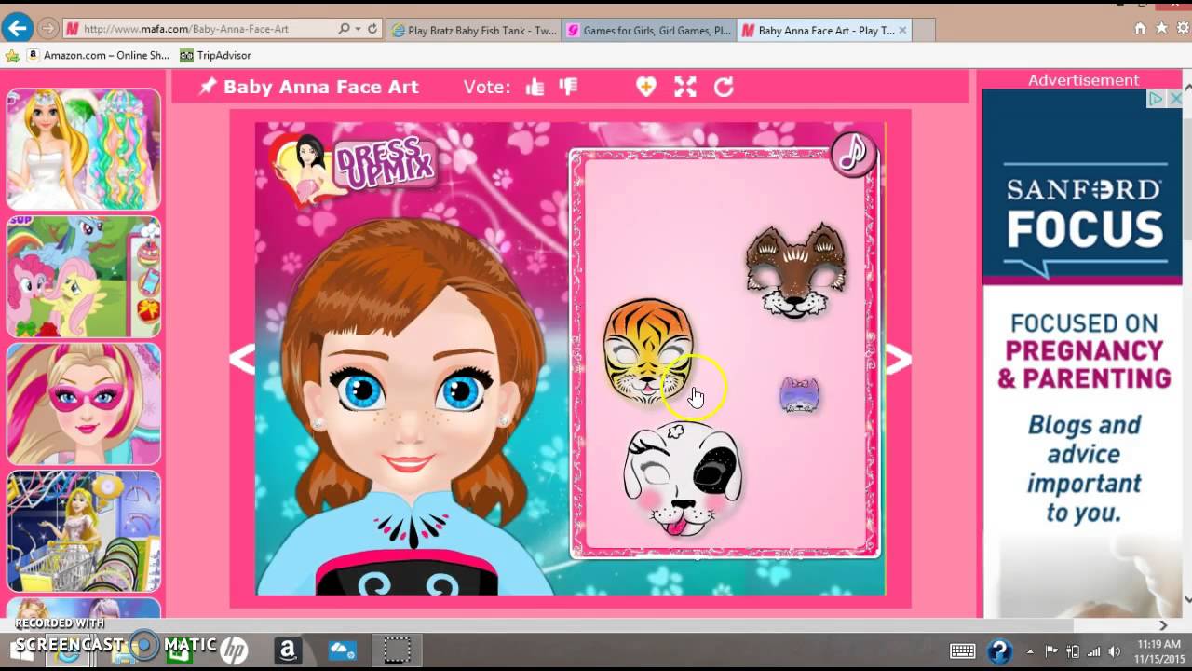
Task: Show hidden system tray icons
Action: point(1030,651)
